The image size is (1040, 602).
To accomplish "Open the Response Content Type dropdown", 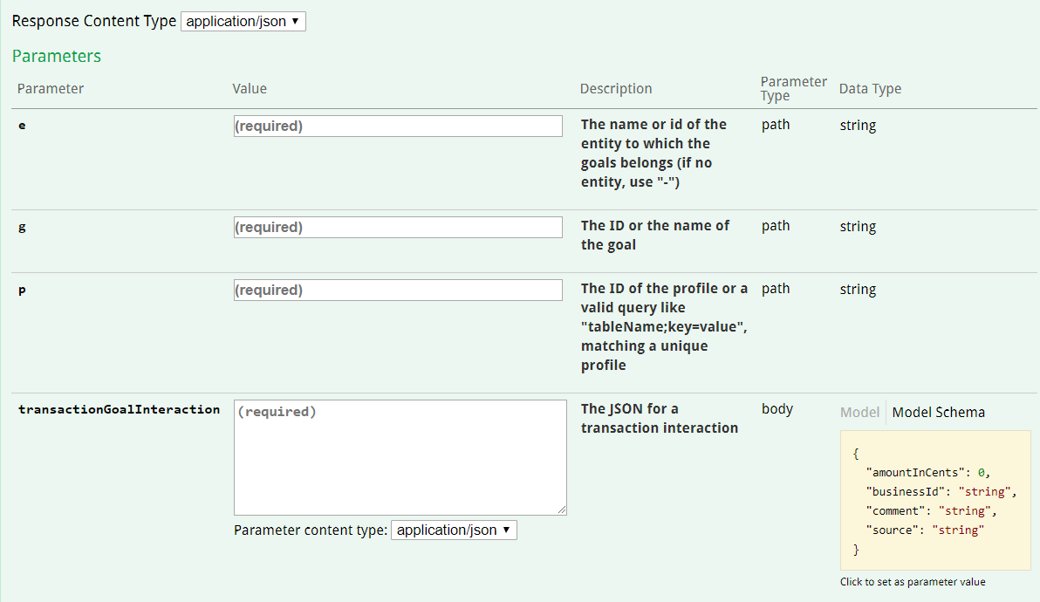I will click(243, 21).
